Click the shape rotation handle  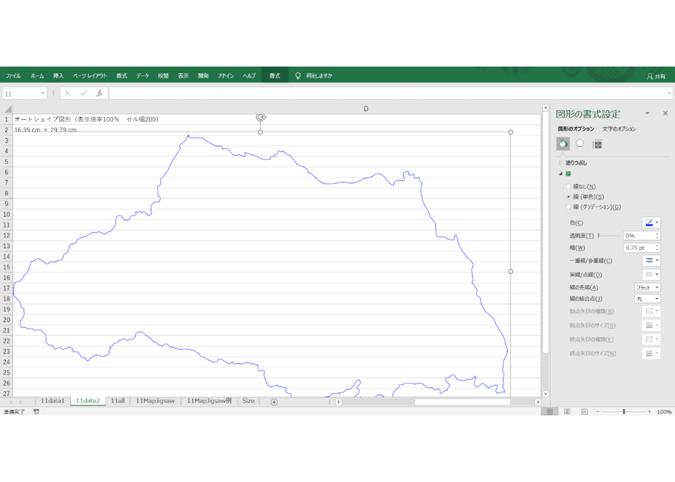click(x=261, y=117)
